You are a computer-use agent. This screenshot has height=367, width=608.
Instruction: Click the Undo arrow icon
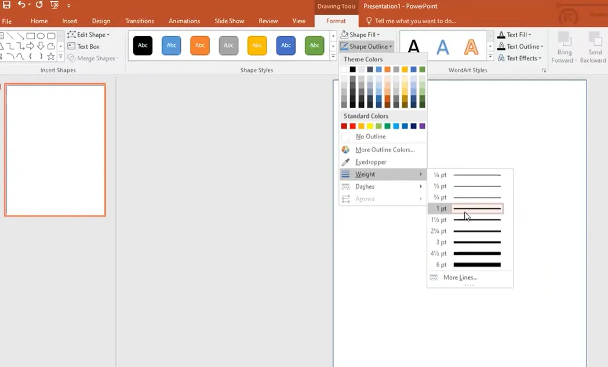coord(21,5)
